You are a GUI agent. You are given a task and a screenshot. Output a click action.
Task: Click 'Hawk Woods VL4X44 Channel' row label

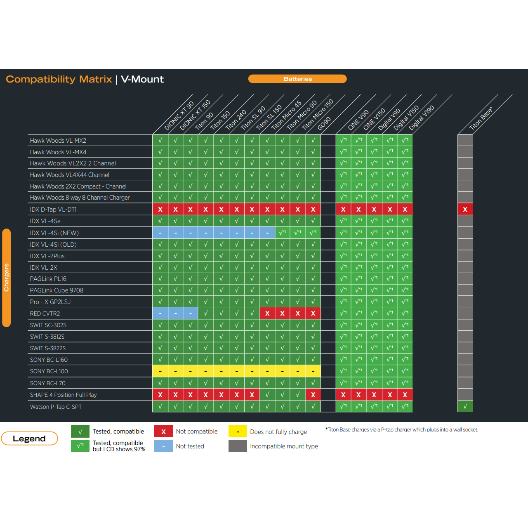pyautogui.click(x=70, y=175)
